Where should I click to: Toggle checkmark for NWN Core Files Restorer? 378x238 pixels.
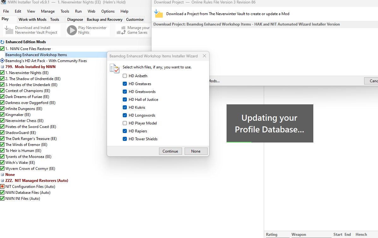[x=3, y=49]
